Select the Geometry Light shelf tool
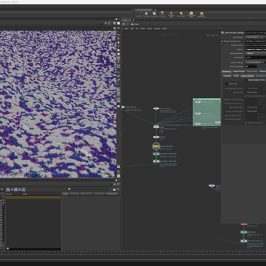This screenshot has width=266, height=266. point(171,14)
